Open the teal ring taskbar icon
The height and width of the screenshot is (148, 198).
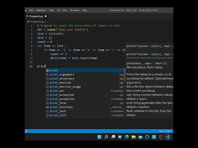click(x=147, y=137)
